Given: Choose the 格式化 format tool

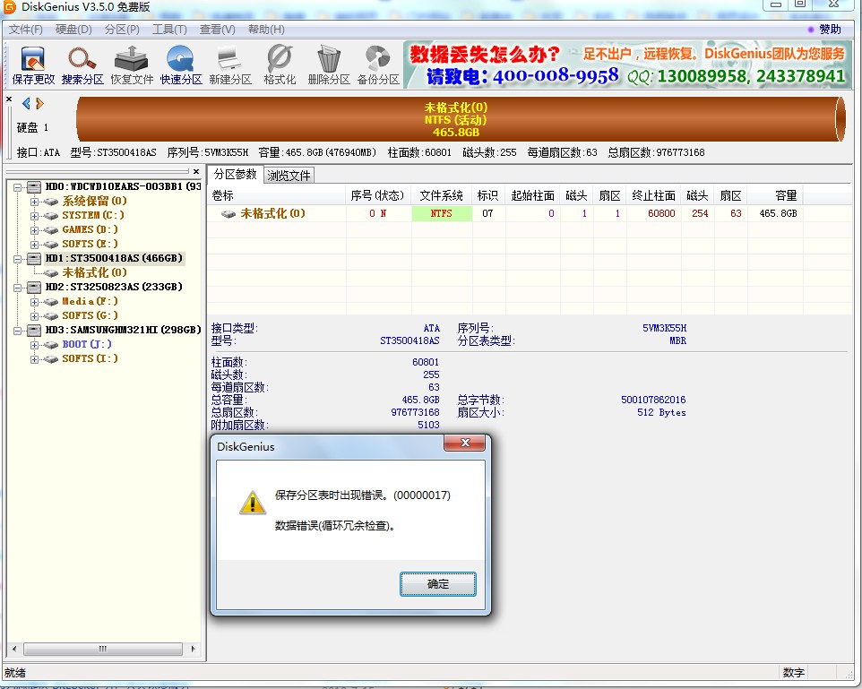Looking at the screenshot, I should click(x=280, y=65).
